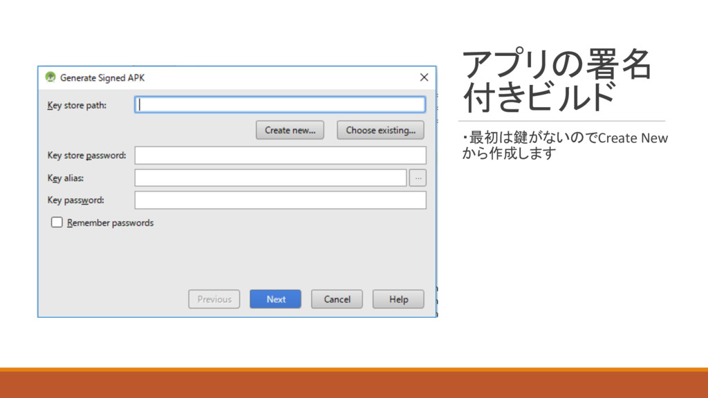This screenshot has height=398, width=708.
Task: Focus the Key password field
Action: tap(280, 200)
